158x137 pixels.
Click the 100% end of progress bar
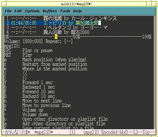click(x=147, y=37)
